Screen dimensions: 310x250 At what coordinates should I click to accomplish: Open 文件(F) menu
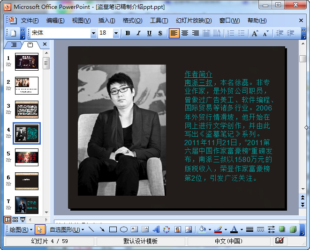[x=30, y=21]
